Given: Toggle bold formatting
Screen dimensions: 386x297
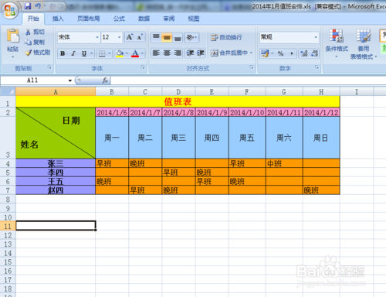Looking at the screenshot, I should (63, 53).
